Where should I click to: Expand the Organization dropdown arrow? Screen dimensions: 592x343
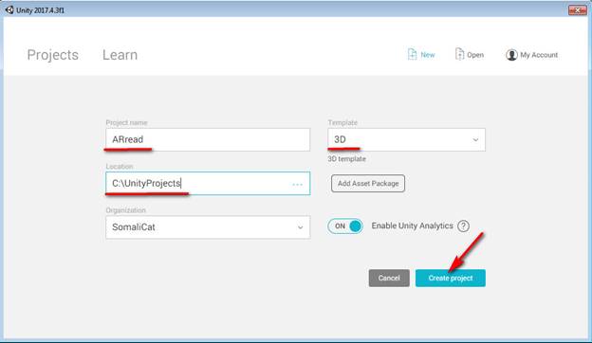[300, 227]
